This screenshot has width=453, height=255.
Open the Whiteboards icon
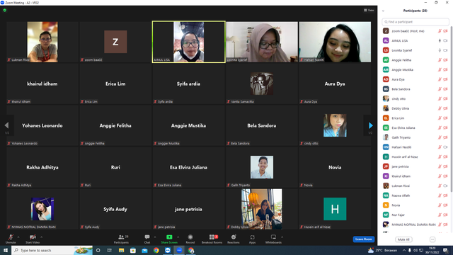[273, 237]
